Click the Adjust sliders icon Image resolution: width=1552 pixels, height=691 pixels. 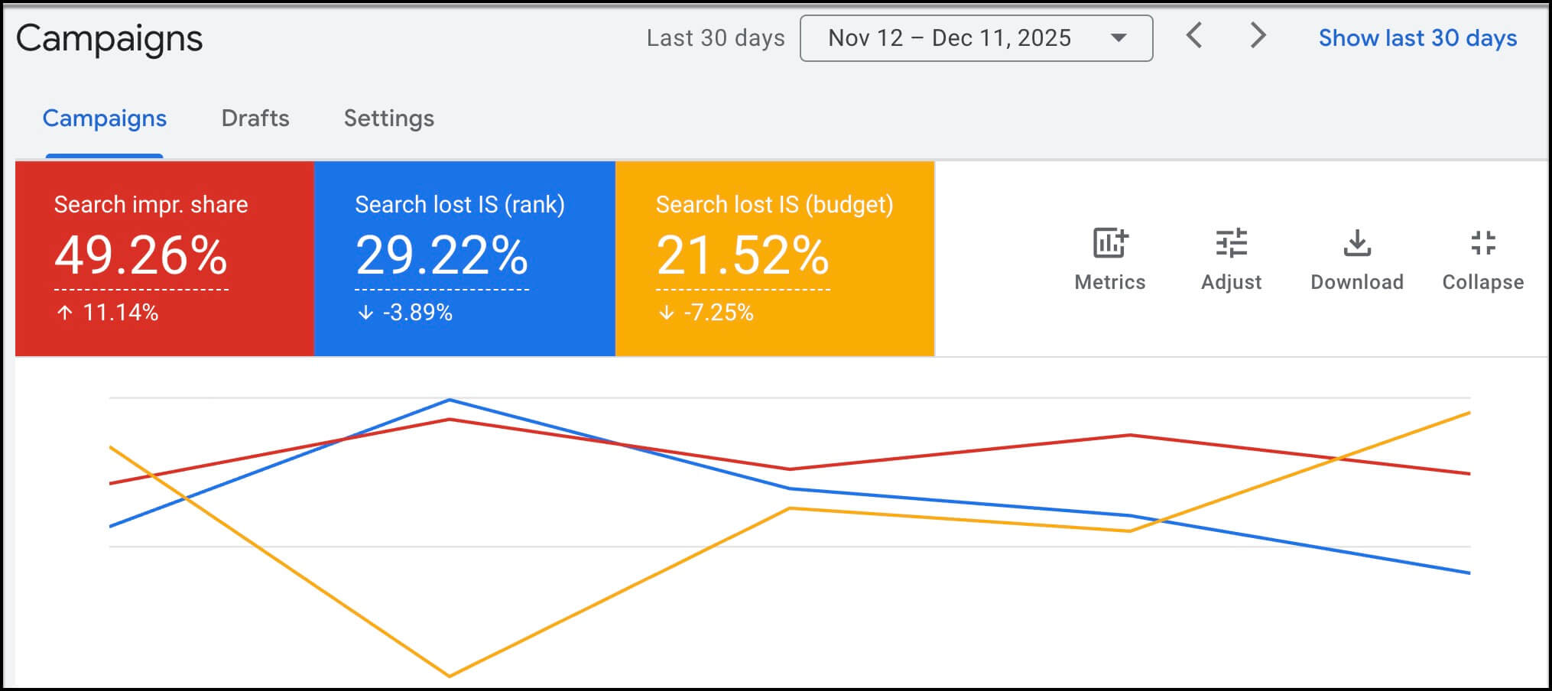(x=1231, y=245)
